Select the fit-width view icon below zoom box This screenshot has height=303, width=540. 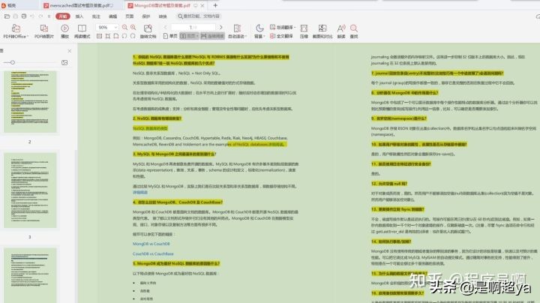[x=116, y=36]
